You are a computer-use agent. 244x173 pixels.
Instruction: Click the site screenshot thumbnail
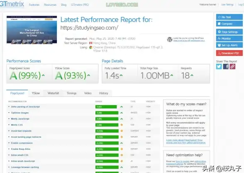coord(32,30)
